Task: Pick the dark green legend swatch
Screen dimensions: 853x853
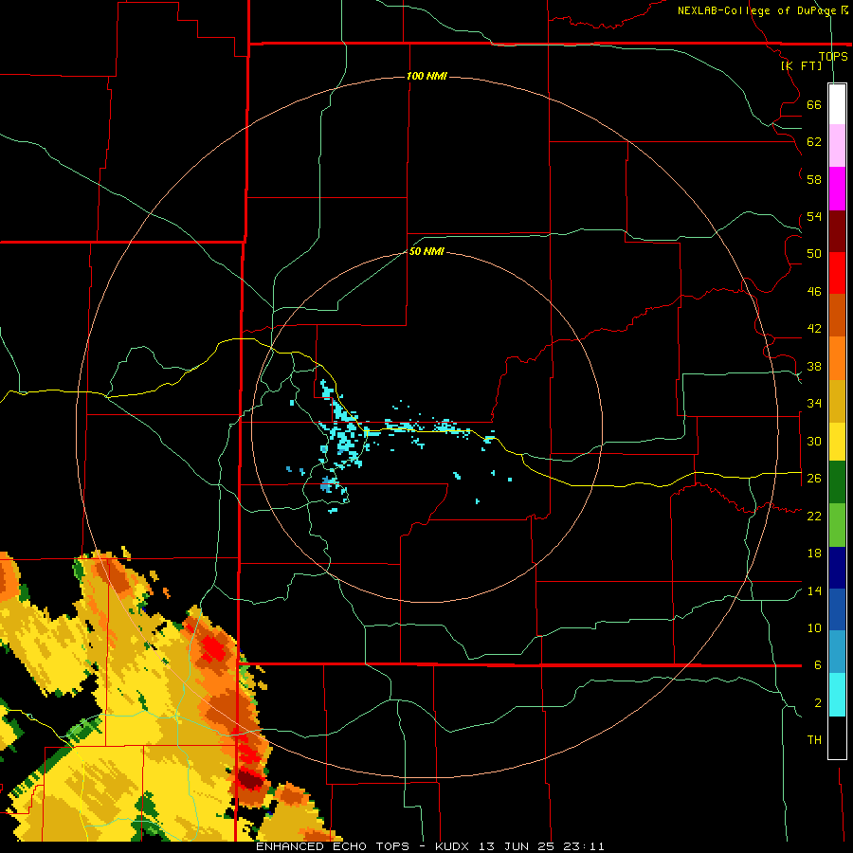Action: [x=837, y=482]
